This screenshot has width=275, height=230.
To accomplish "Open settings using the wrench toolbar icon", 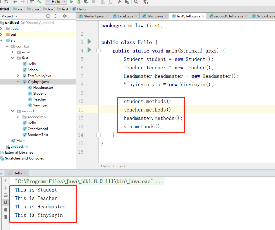I will point(119,2).
